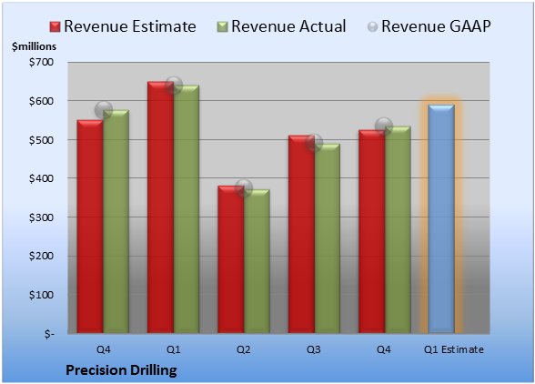Click the 'Q2' quarter label

(x=244, y=349)
